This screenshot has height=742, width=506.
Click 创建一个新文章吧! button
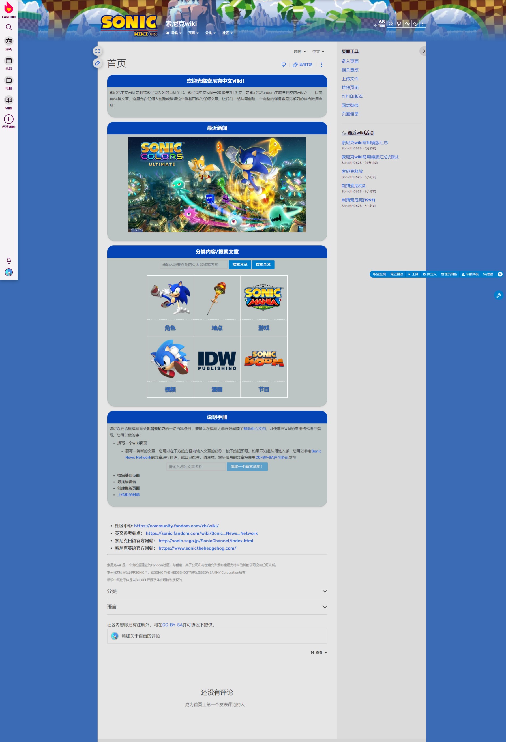tap(247, 466)
